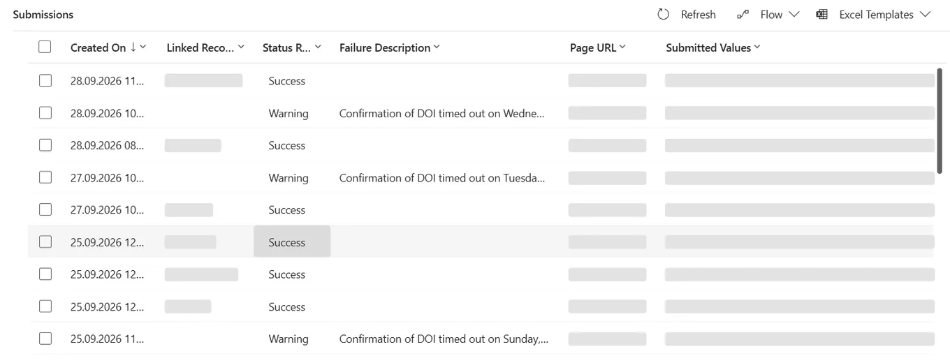The height and width of the screenshot is (363, 950).
Task: Select the 28.09.2026 11... row checkbox
Action: point(45,80)
